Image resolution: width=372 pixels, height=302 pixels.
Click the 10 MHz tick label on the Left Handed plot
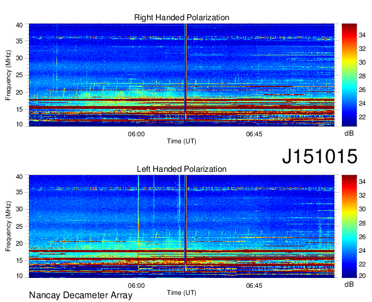click(19, 275)
